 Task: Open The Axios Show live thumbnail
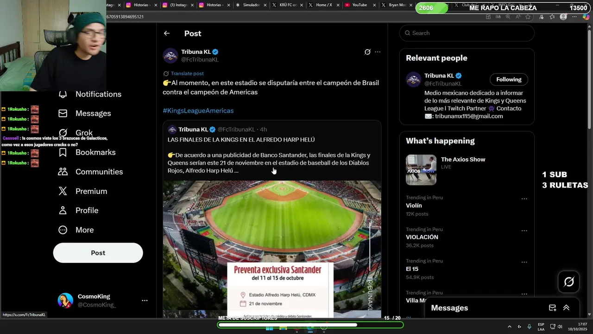(x=421, y=170)
